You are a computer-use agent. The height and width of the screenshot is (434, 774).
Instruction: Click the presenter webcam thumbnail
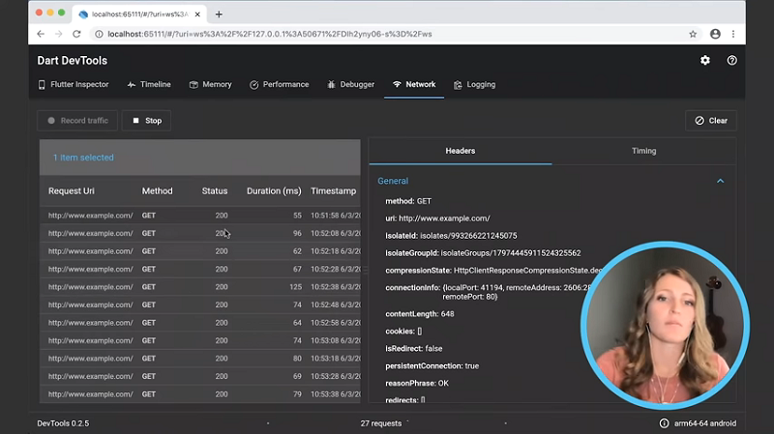[x=665, y=326]
